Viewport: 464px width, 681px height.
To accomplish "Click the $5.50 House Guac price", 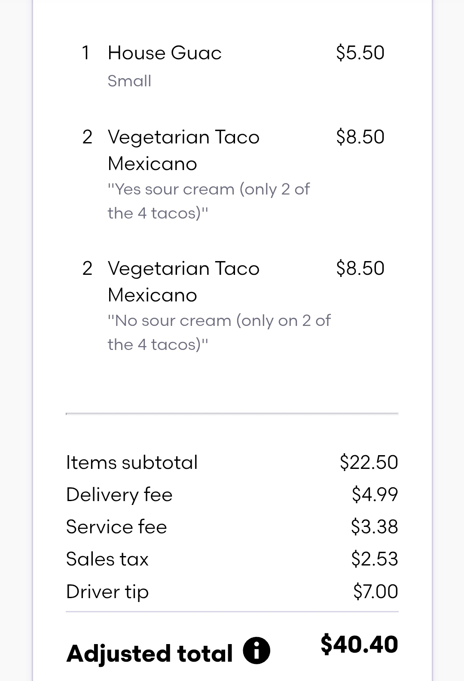I will pyautogui.click(x=360, y=53).
